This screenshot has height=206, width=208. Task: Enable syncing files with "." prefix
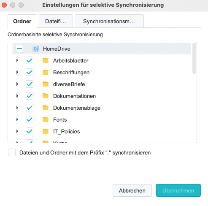pyautogui.click(x=12, y=152)
